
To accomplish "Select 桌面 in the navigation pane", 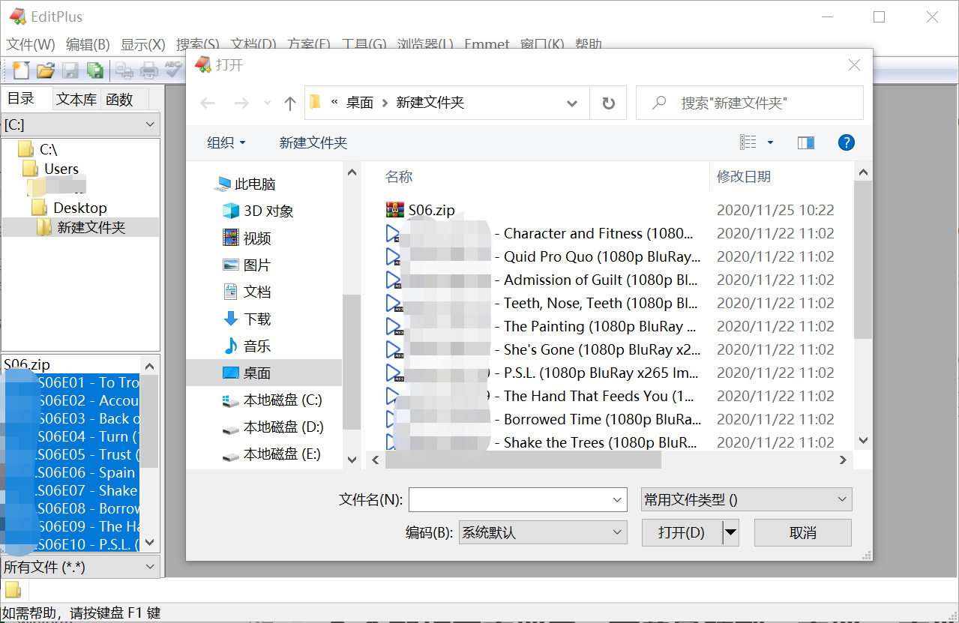I will click(263, 373).
